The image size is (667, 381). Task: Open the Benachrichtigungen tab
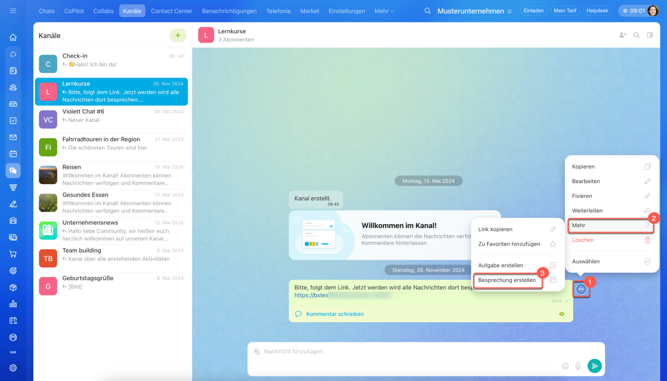point(229,11)
